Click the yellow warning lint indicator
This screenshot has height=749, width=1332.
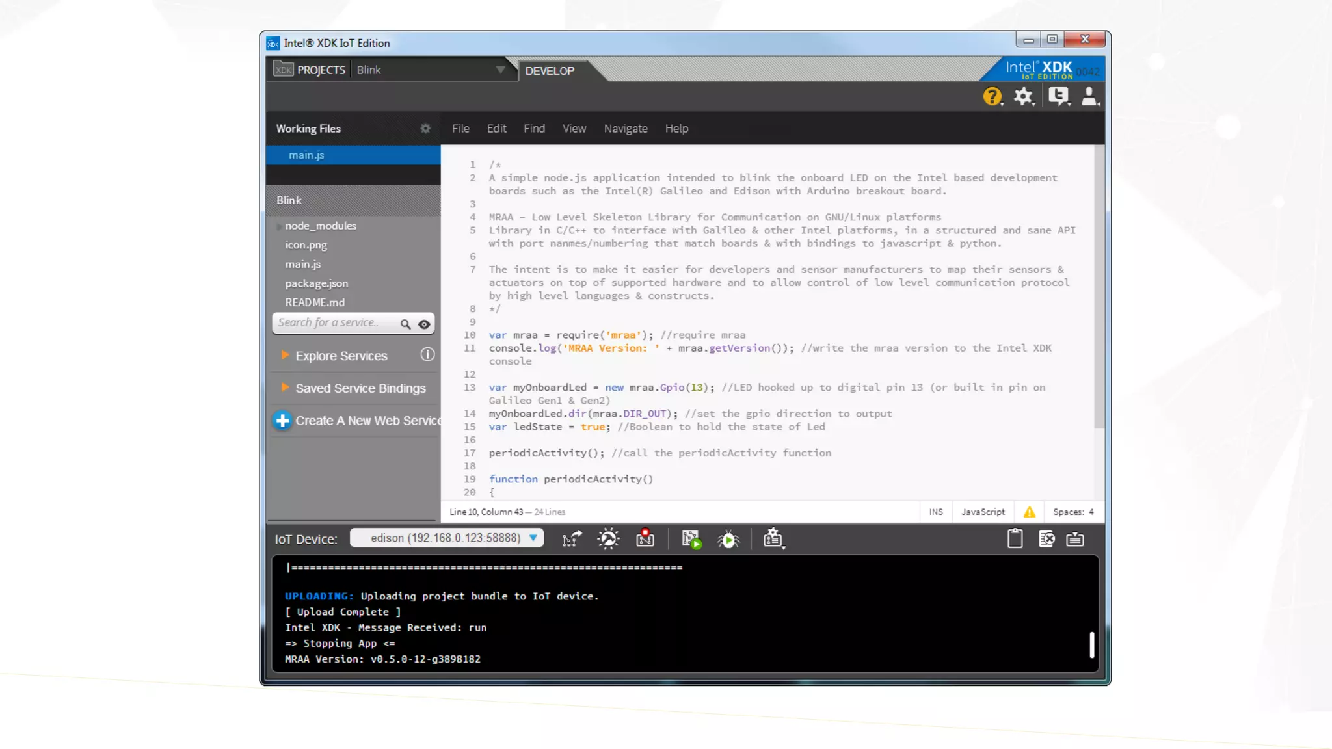[1029, 512]
